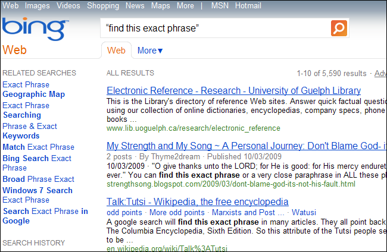387x252 pixels.
Task: Select related search Exact Phrase Geographic Map
Action: coord(33,90)
